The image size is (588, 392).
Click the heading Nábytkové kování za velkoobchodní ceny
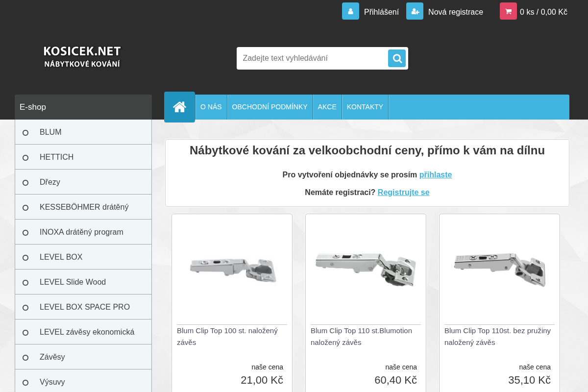367,150
